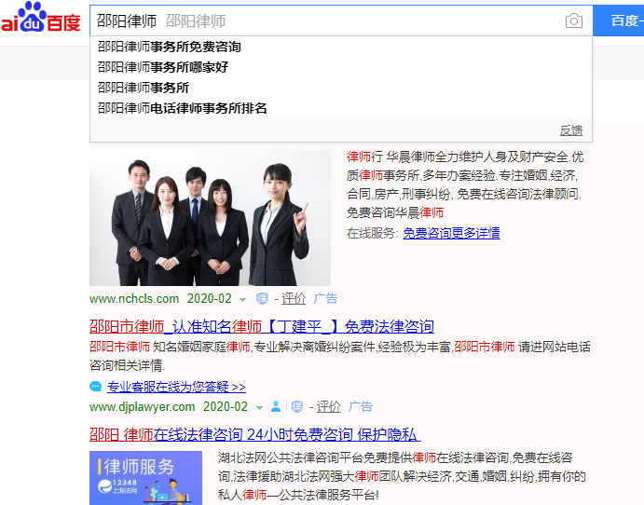644x505 pixels.
Task: Click 专业客服在线为您答疑 link
Action: point(176,387)
